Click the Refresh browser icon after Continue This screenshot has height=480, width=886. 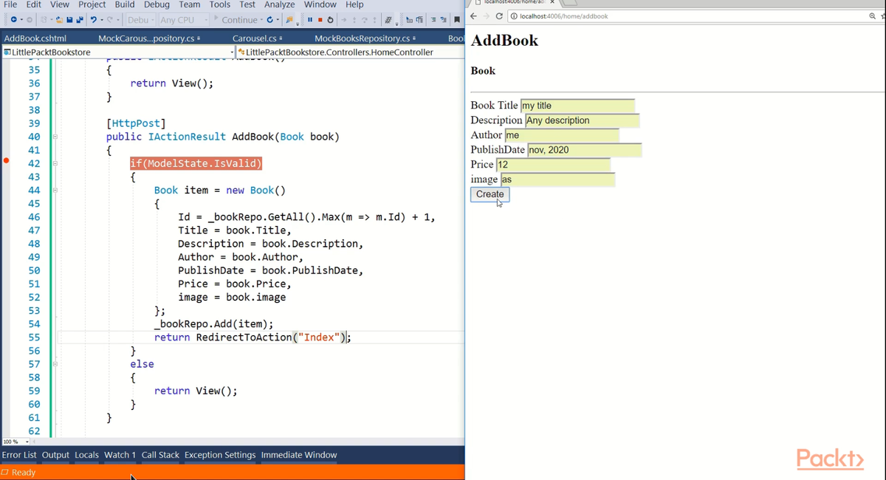270,20
